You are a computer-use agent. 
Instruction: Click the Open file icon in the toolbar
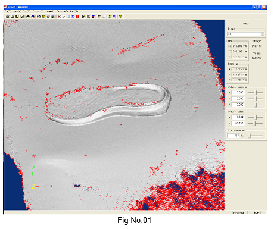click(8, 17)
